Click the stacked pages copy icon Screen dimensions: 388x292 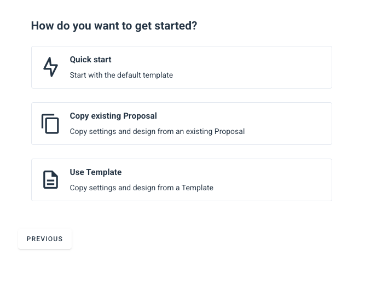(x=50, y=124)
